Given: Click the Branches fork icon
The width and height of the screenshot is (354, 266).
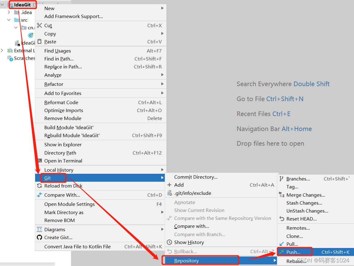Looking at the screenshot, I should [281, 179].
